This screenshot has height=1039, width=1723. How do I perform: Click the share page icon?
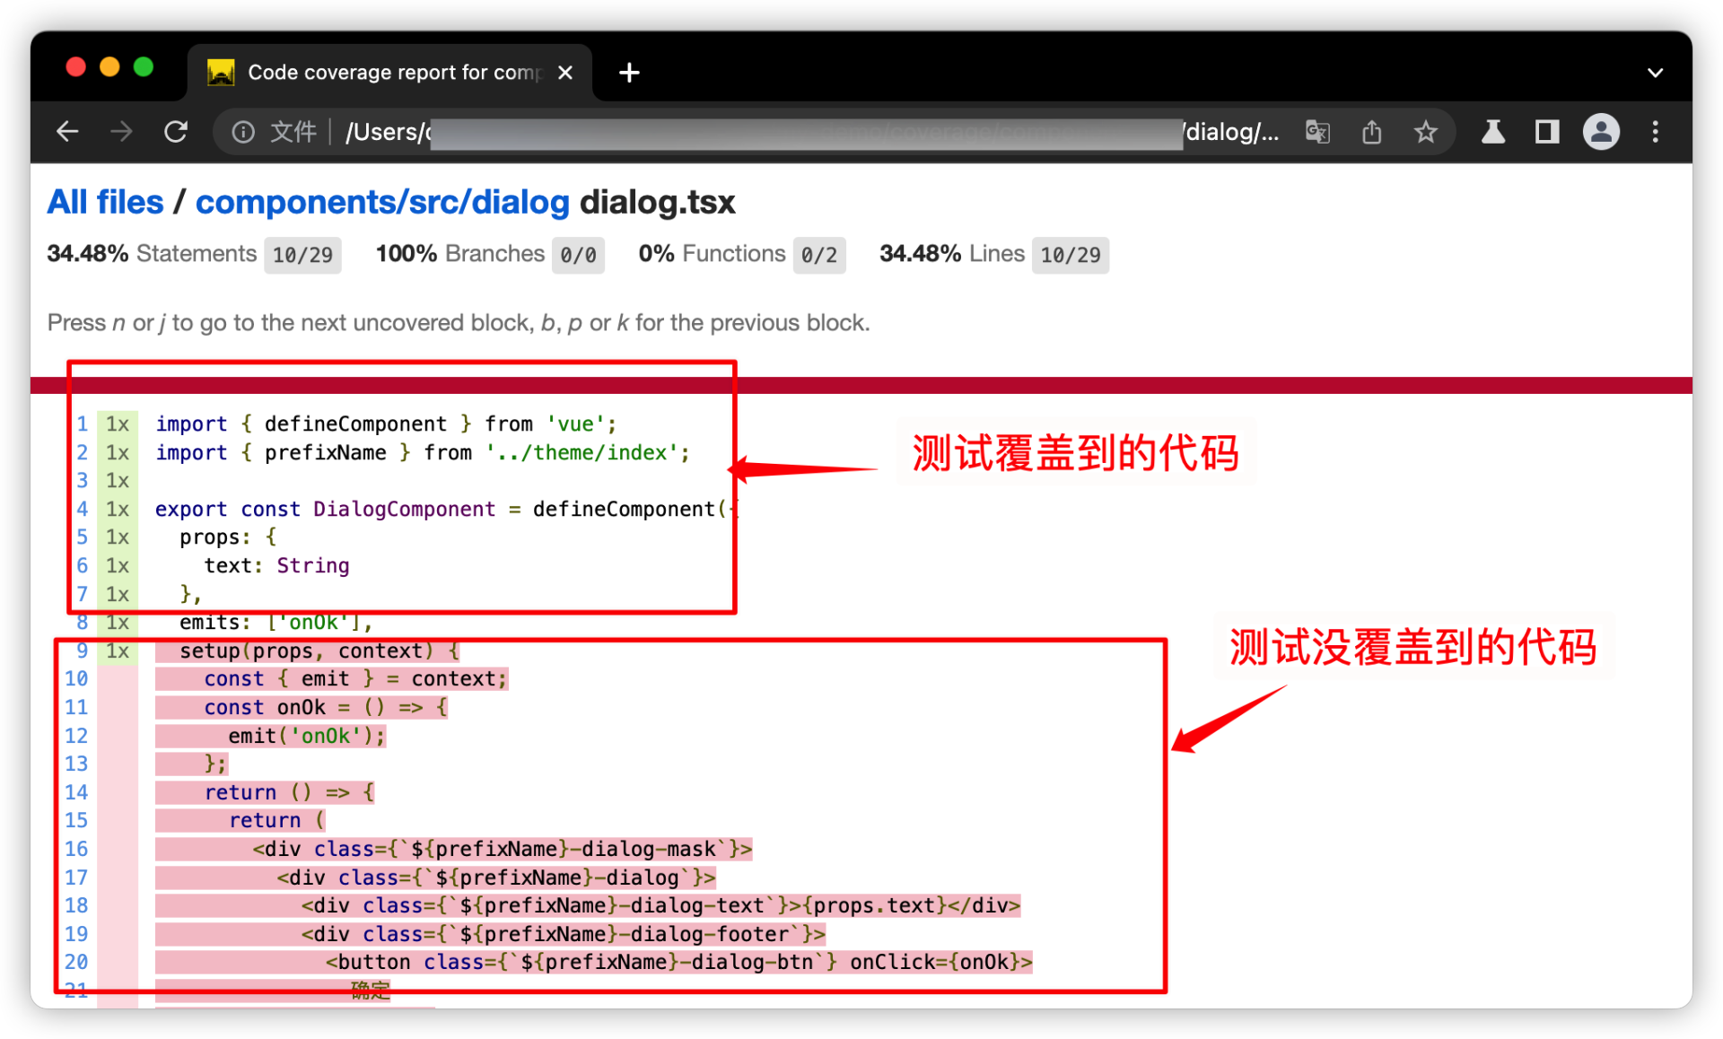pos(1371,132)
